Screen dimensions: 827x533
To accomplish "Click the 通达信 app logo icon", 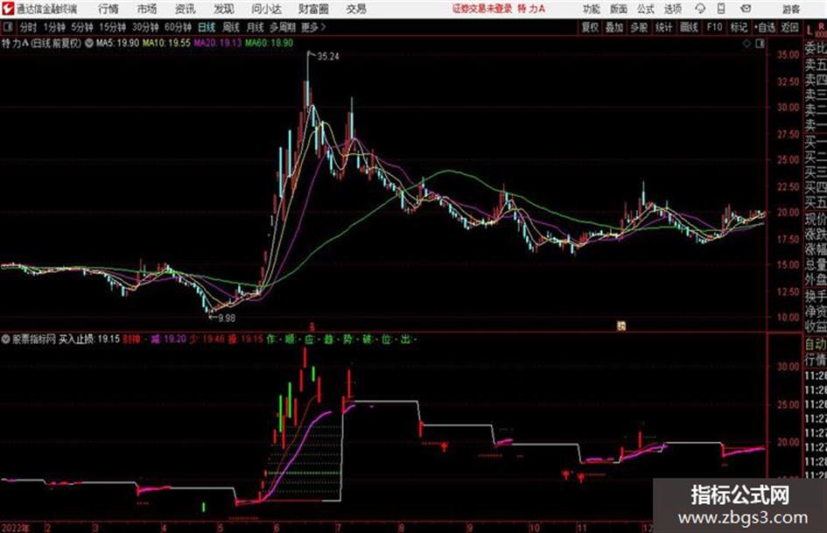I will (x=8, y=9).
